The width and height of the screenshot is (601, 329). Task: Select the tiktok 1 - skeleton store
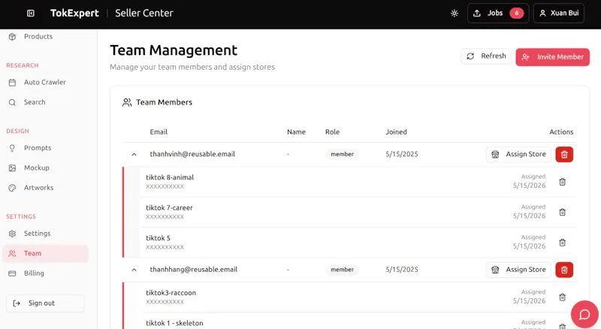(x=174, y=323)
